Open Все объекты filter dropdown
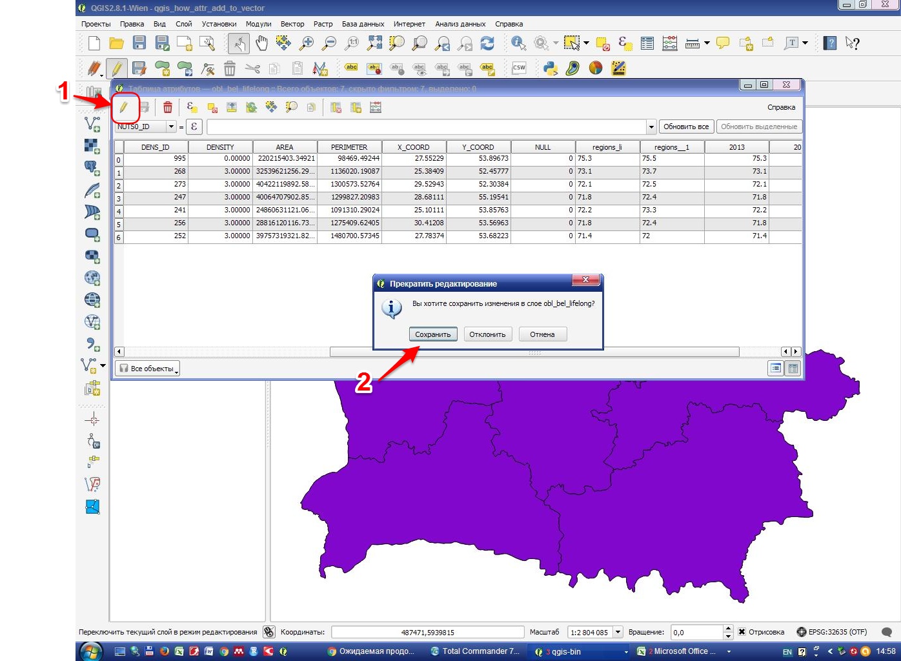The height and width of the screenshot is (661, 901). click(148, 369)
